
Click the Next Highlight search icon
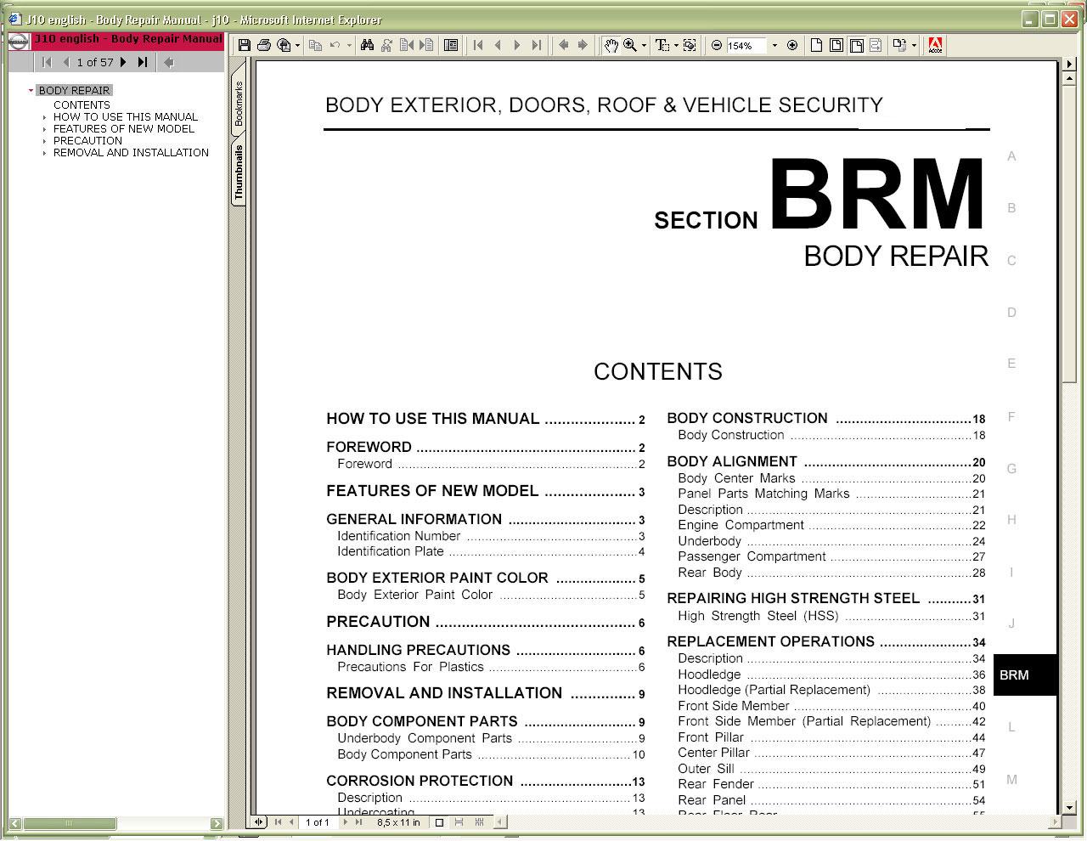(426, 45)
